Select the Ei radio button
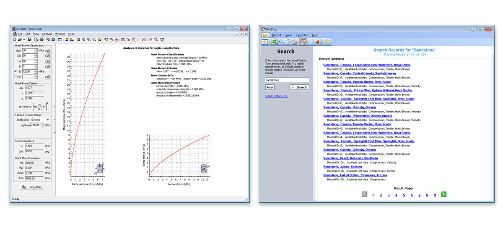The height and width of the screenshot is (235, 503). [16, 71]
